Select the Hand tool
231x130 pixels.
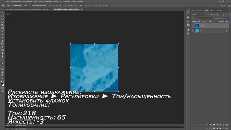(x=3, y=72)
